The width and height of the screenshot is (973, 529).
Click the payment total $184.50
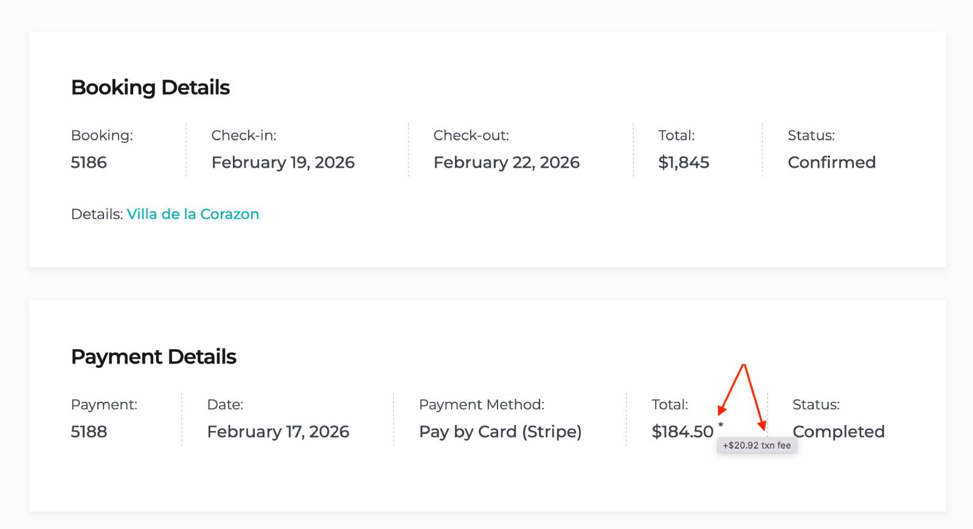pos(682,432)
